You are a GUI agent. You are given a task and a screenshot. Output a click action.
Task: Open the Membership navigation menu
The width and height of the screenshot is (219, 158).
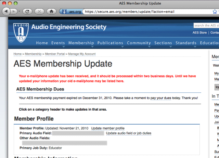tap(81, 43)
